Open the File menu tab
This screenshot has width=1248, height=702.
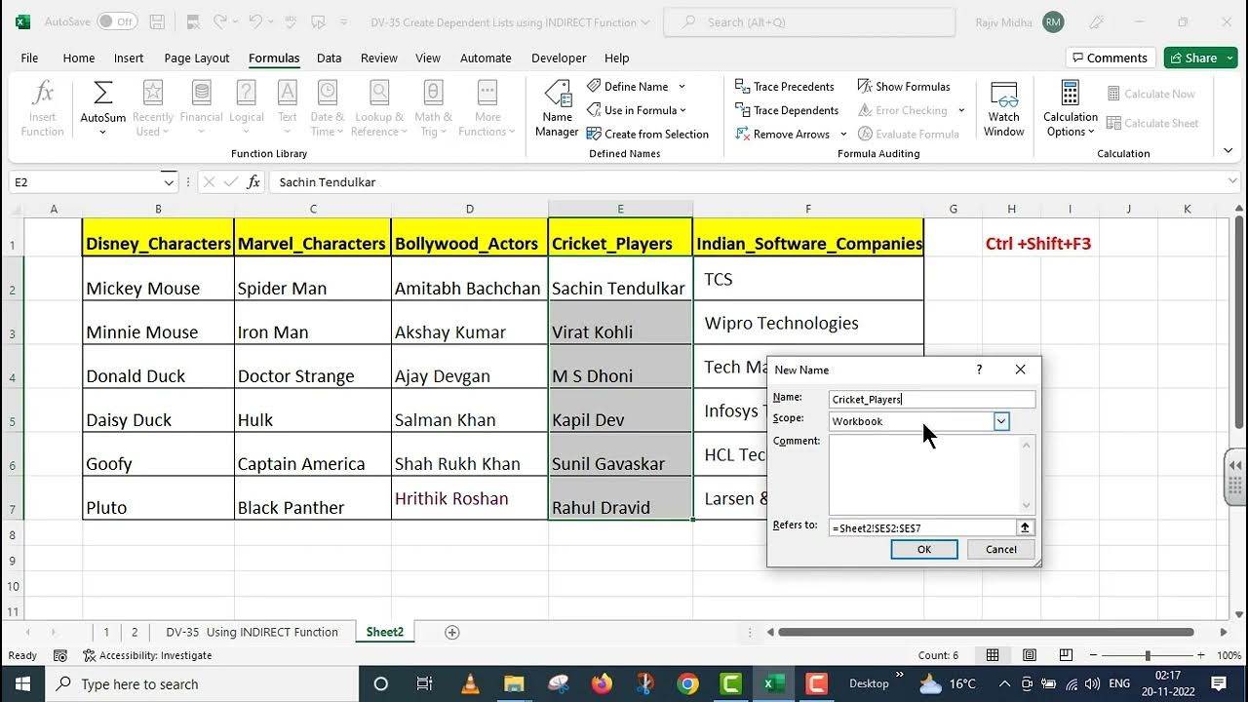(29, 58)
